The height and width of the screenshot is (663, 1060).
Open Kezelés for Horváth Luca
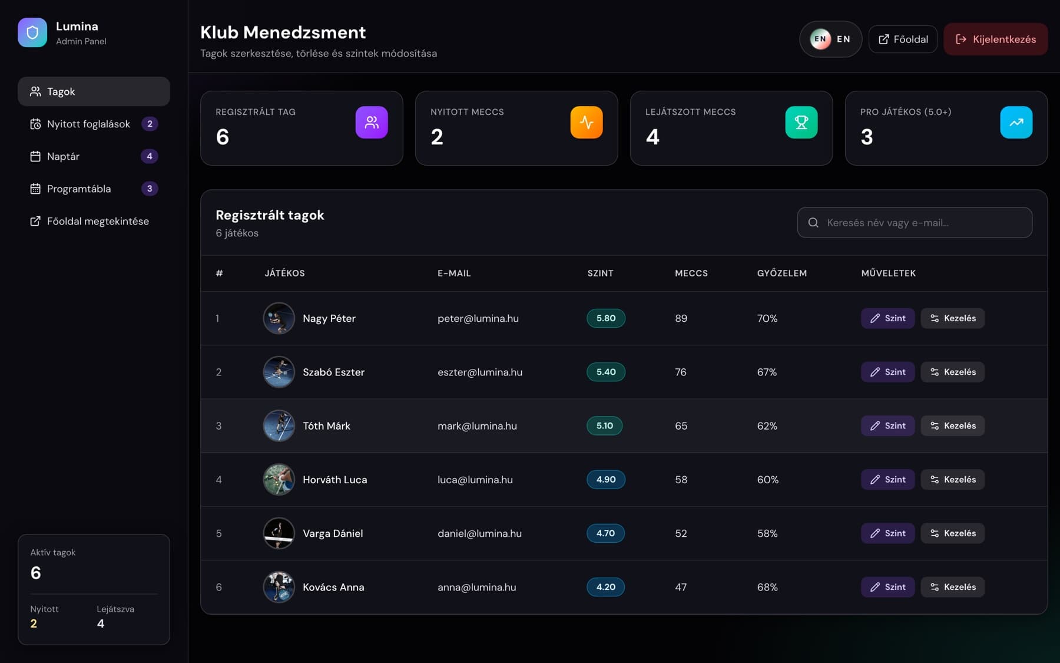pos(952,480)
